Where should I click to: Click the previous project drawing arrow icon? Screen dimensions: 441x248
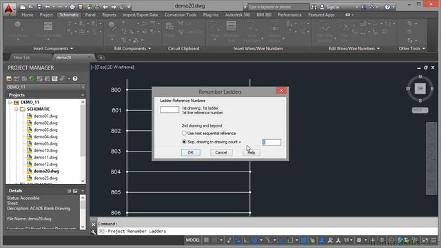pyautogui.click(x=105, y=7)
